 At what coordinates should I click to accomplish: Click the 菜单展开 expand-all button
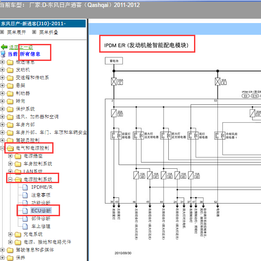pos(17,32)
